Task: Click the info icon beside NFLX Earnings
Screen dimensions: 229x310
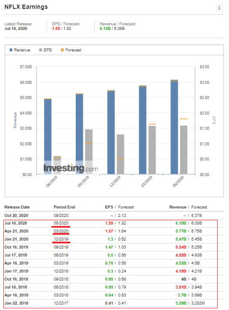Action: coord(219,8)
